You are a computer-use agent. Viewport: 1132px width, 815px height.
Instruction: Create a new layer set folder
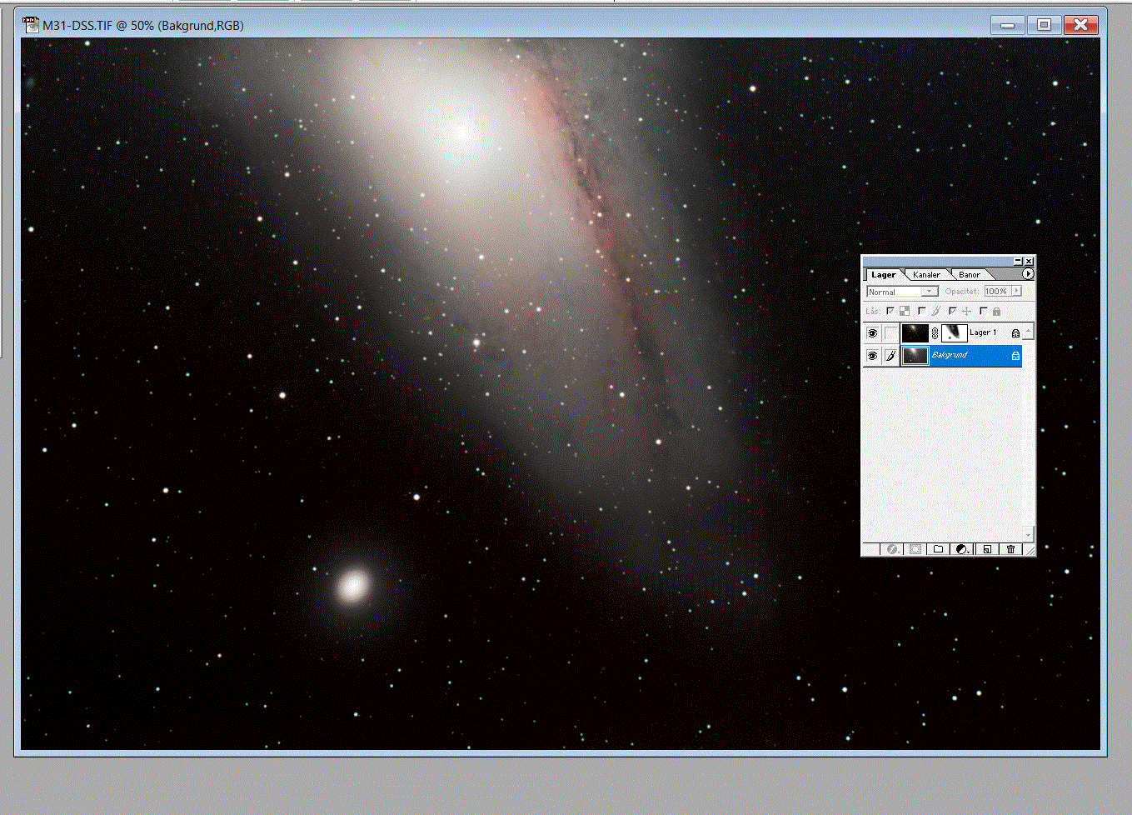pyautogui.click(x=939, y=549)
